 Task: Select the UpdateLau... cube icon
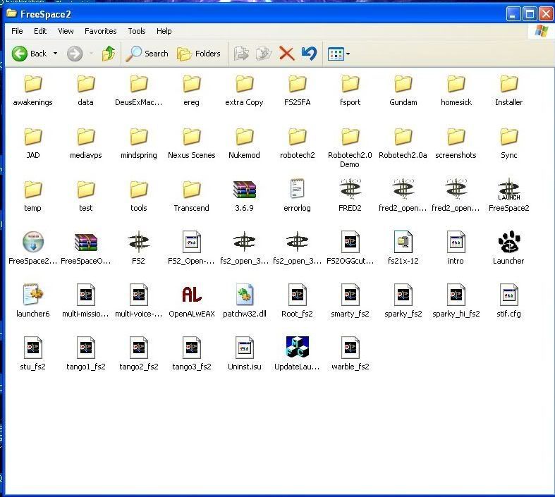[x=297, y=354]
